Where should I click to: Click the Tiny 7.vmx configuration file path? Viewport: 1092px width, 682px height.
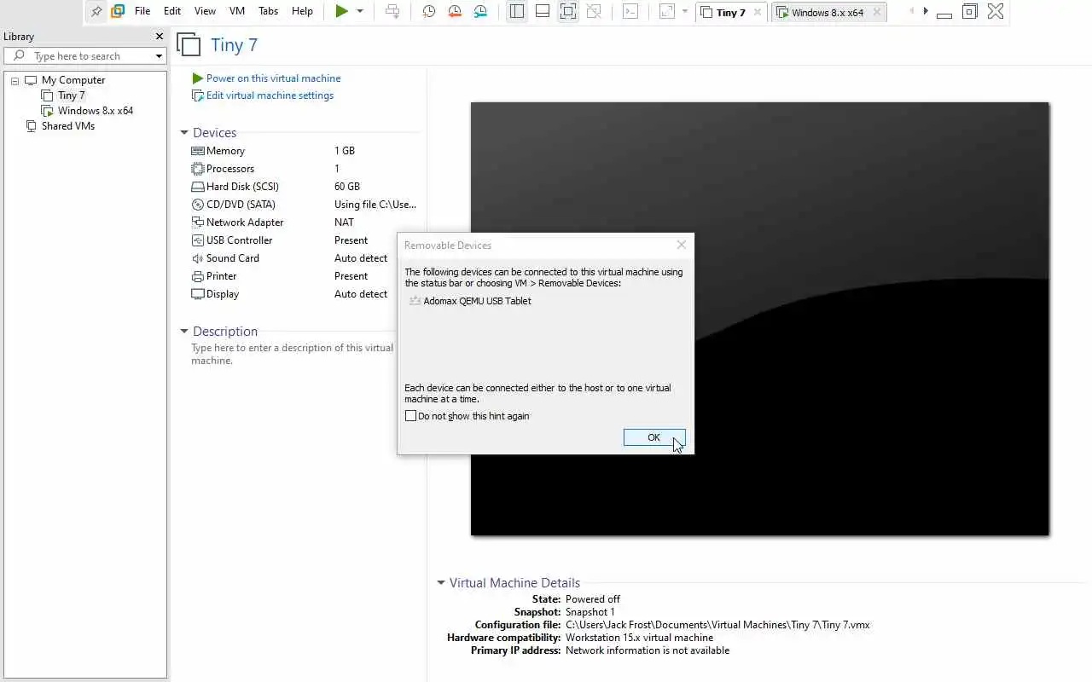pos(717,625)
